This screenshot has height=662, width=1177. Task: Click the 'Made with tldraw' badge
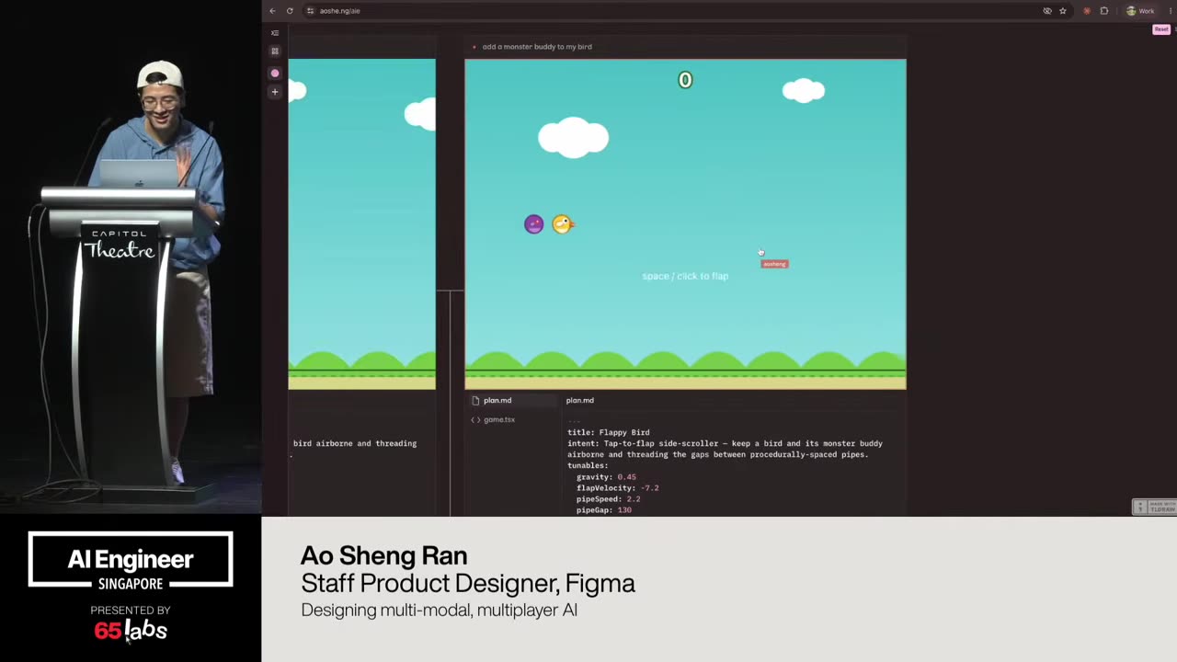1154,507
